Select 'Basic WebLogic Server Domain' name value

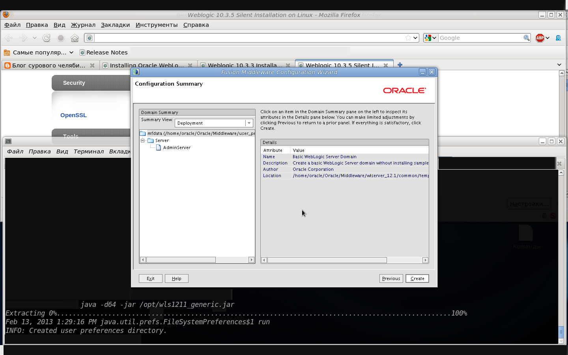[325, 157]
